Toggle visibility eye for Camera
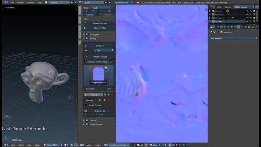This screenshot has width=261, height=147. 248,11
